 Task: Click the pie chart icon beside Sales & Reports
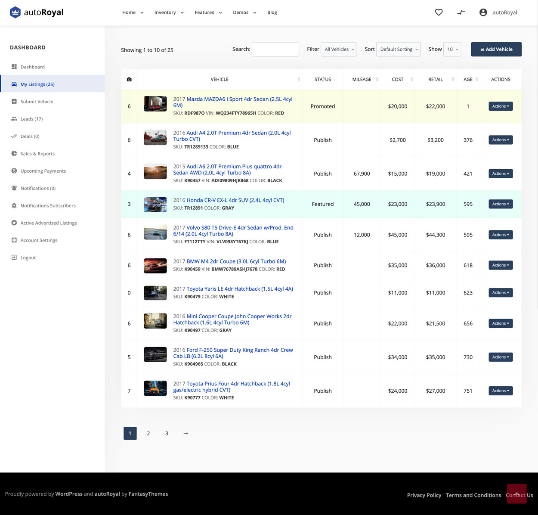(14, 153)
